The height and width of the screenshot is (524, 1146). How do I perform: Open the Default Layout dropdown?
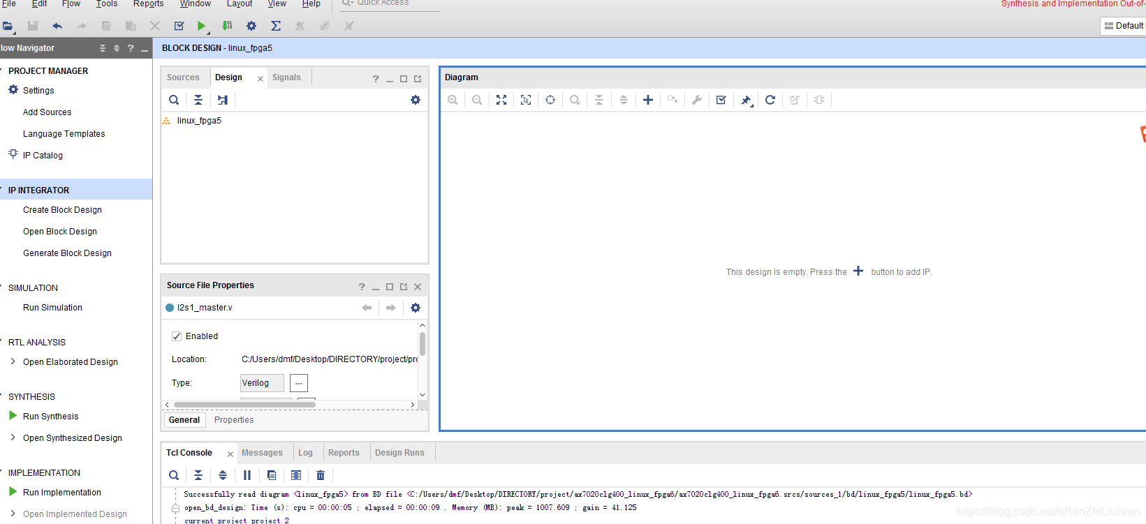point(1123,26)
